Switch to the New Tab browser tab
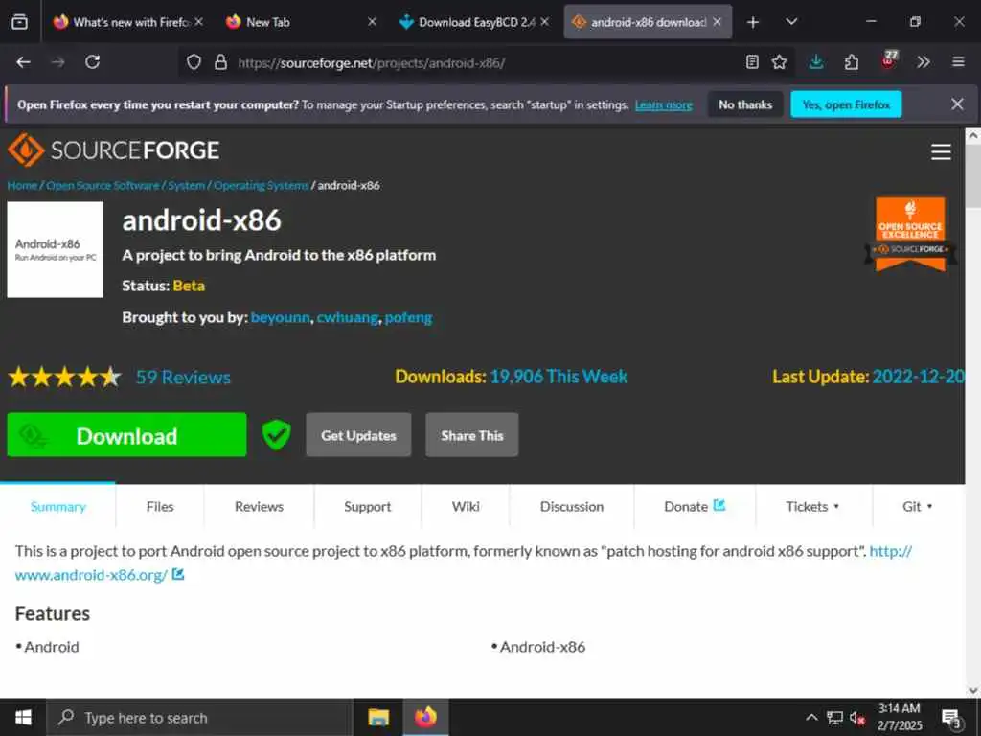 [299, 22]
